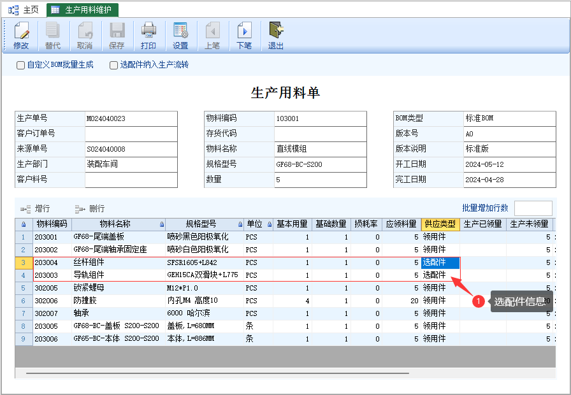The image size is (571, 395).
Task: Click the horizontal scrollbar under the table
Action: [217, 373]
